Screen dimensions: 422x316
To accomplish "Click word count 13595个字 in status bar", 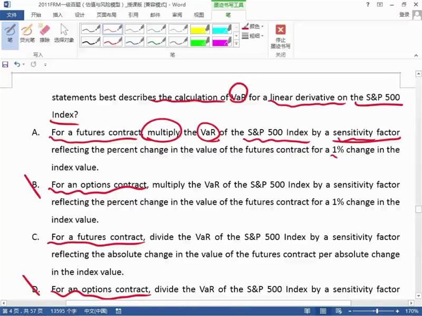I will coord(63,311).
